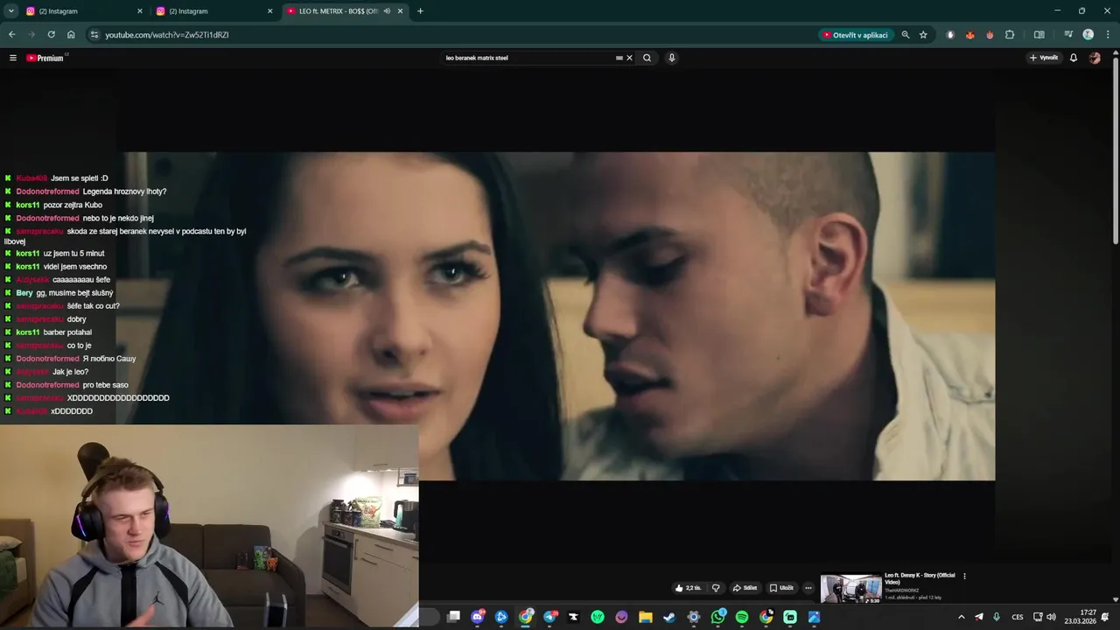Start voice search with the microphone
The width and height of the screenshot is (1120, 630).
[672, 58]
